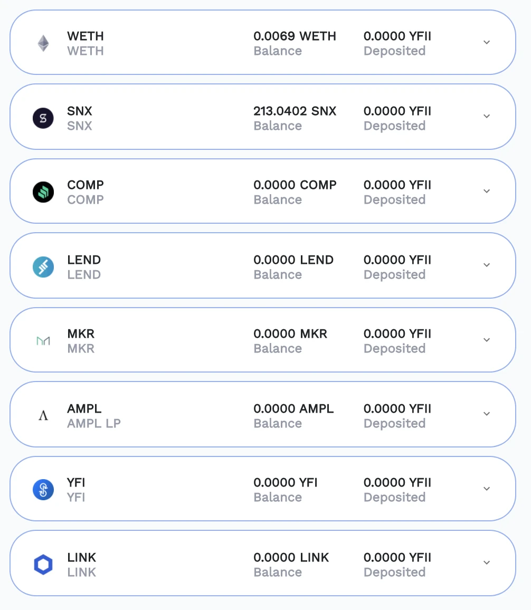Click the 213.0402 SNX balance text

[295, 111]
